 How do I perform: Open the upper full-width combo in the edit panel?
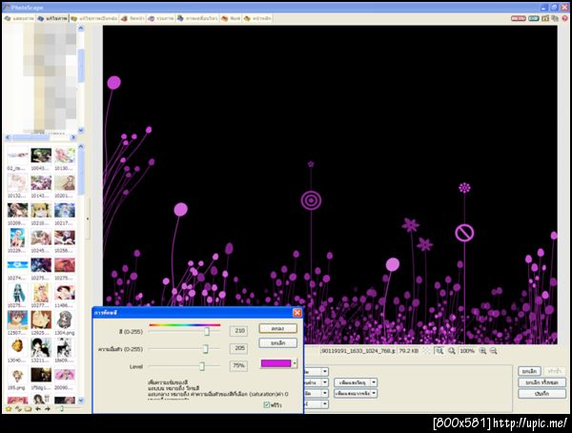pos(356,382)
